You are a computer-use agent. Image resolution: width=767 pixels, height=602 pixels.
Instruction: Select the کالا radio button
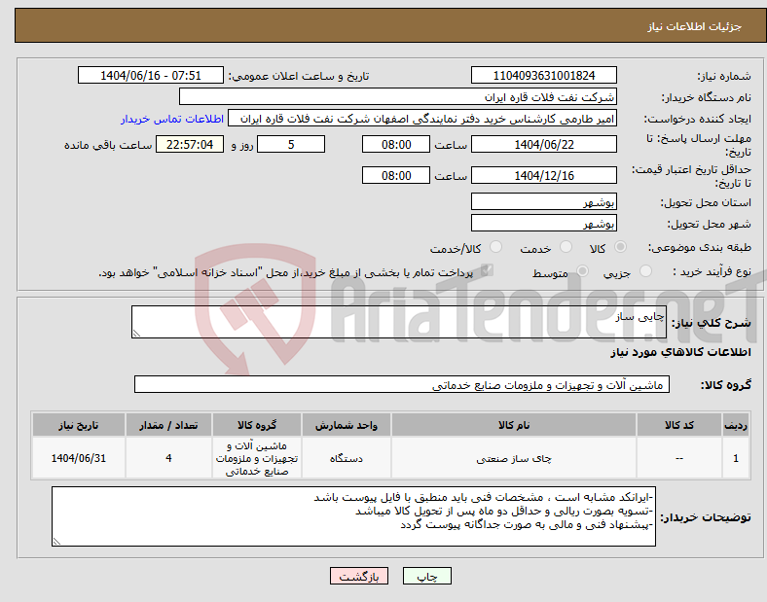point(620,247)
